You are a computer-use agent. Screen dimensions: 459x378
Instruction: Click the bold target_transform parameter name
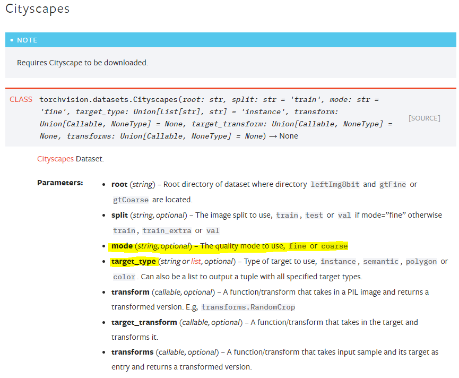click(144, 322)
